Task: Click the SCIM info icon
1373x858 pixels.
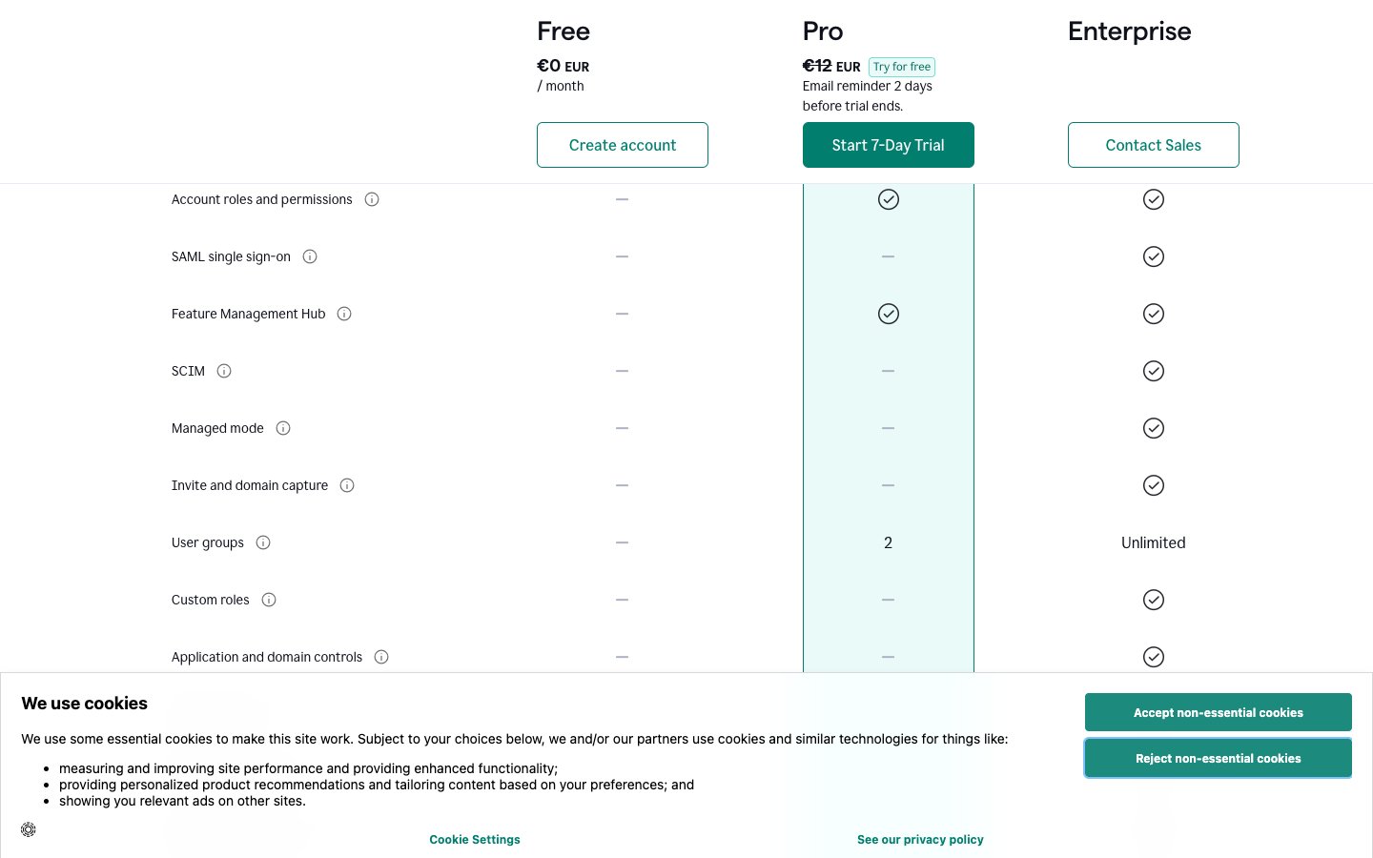Action: 224,371
